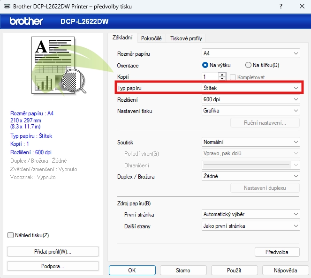Open the Rozměr papíru dropdown
The height and width of the screenshot is (278, 311).
click(x=250, y=53)
